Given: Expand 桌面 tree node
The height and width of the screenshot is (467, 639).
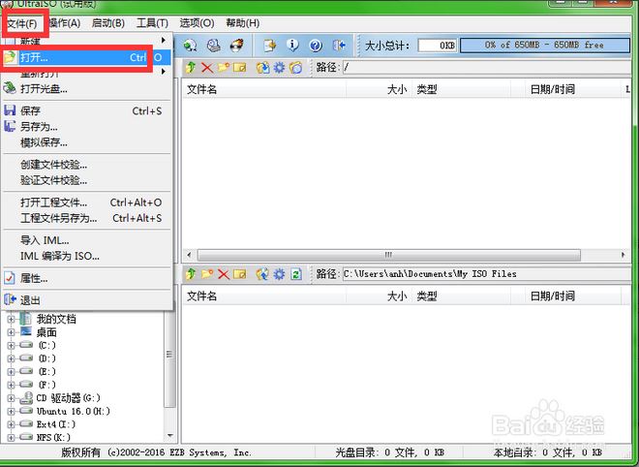Looking at the screenshot, I should tap(11, 332).
